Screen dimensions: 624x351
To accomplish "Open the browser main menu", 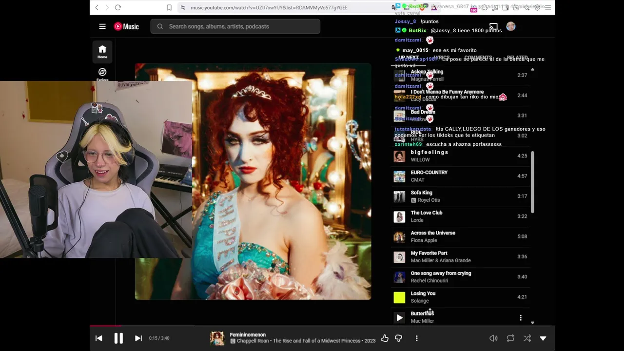I will pyautogui.click(x=548, y=7).
